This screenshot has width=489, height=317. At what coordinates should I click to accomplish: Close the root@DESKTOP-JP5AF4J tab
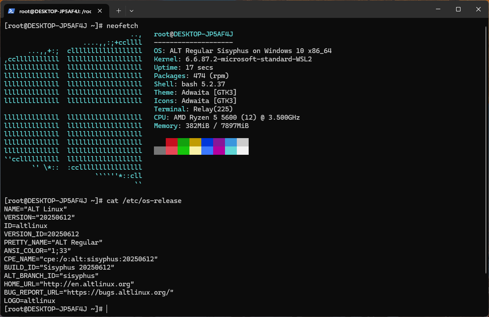(x=99, y=11)
